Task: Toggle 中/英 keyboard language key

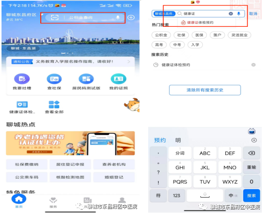Action: pos(233,196)
